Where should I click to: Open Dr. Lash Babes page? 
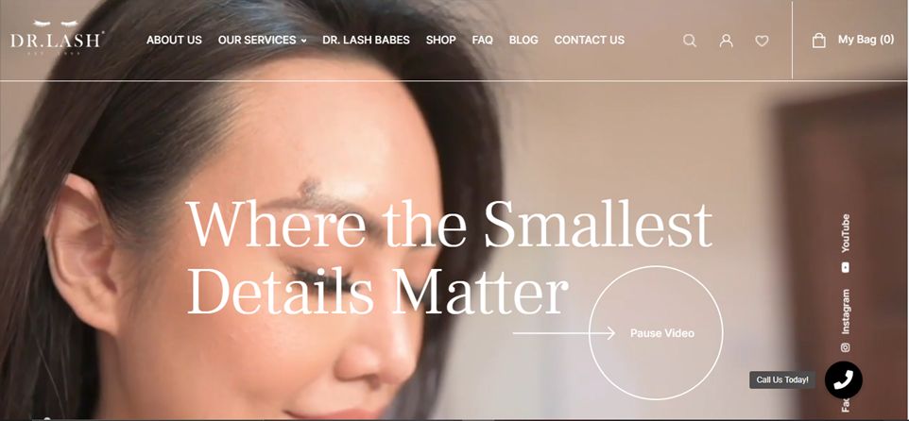[366, 40]
